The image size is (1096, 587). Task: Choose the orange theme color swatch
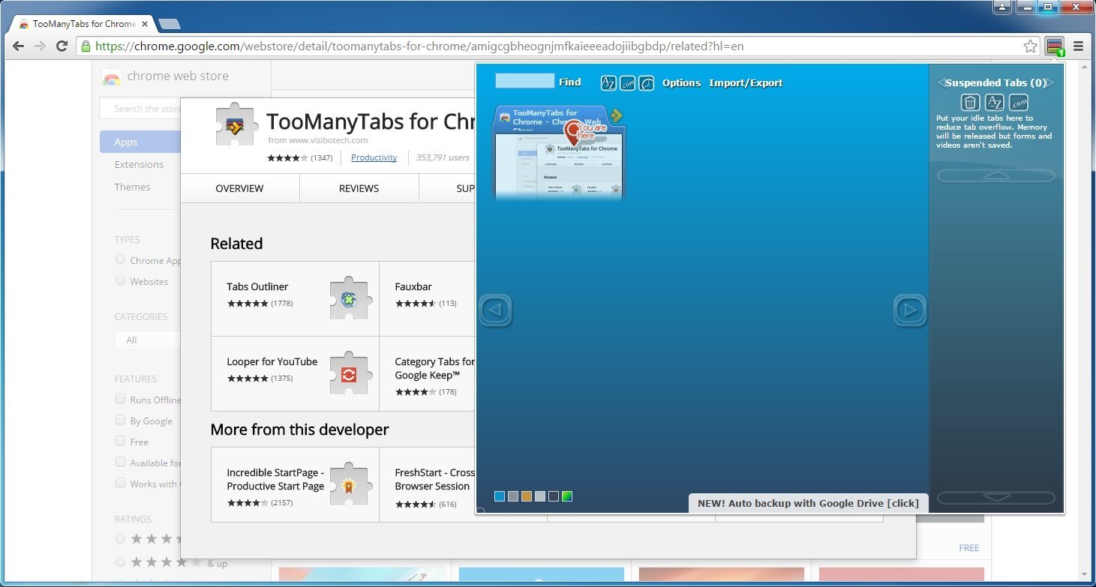coord(527,496)
